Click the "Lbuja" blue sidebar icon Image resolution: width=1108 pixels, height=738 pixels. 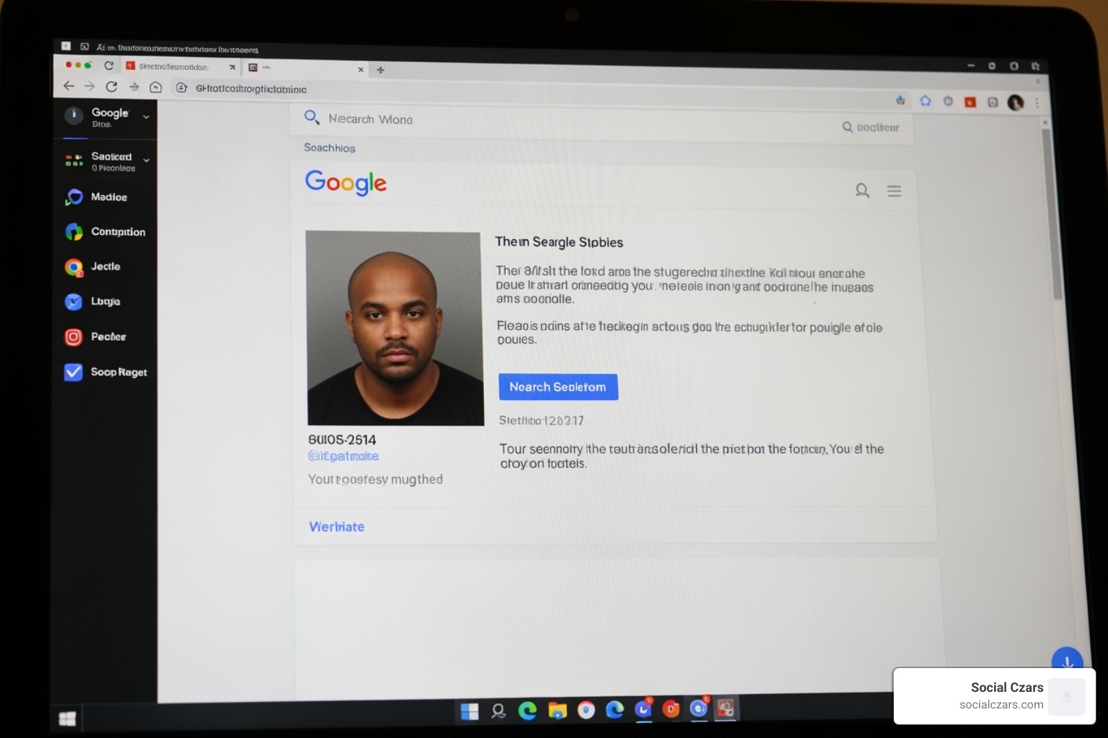pos(73,301)
